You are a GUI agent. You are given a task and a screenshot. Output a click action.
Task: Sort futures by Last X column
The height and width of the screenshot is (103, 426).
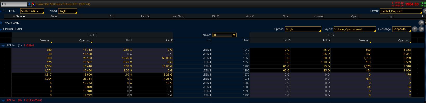point(145,16)
